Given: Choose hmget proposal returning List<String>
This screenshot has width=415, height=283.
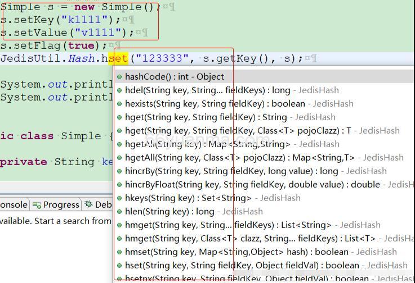Looking at the screenshot, I should click(x=228, y=225).
